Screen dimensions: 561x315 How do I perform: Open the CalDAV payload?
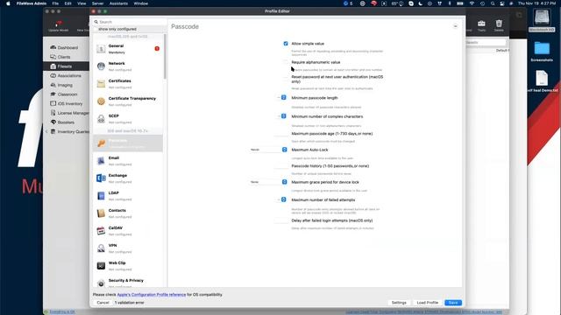pos(128,231)
